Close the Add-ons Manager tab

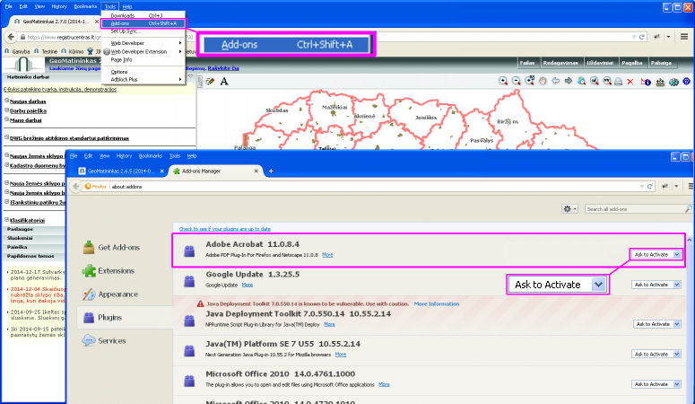pyautogui.click(x=256, y=171)
